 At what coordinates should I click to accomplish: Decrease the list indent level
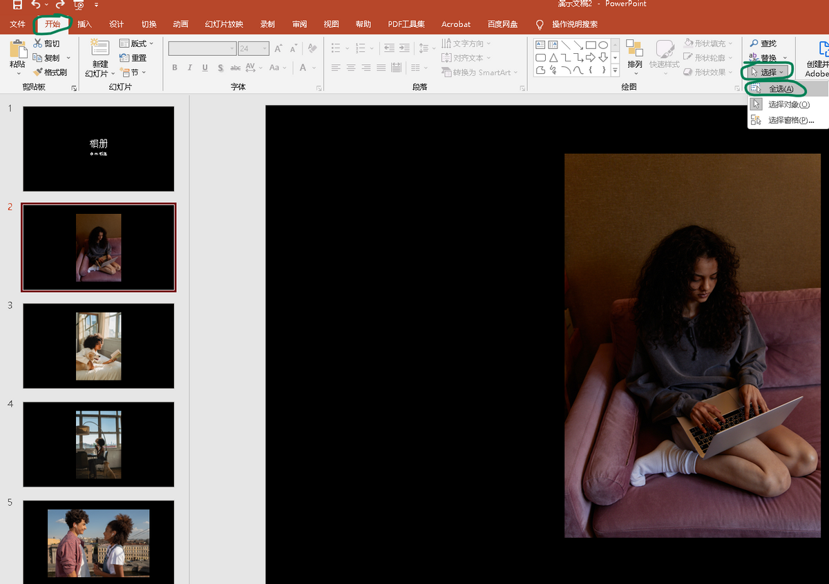389,48
